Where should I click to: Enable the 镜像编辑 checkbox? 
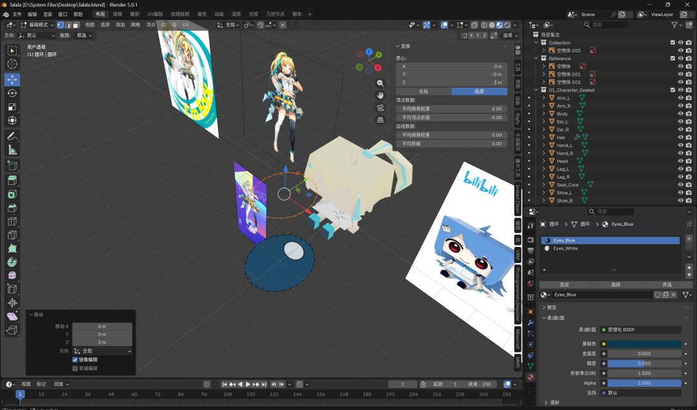75,359
